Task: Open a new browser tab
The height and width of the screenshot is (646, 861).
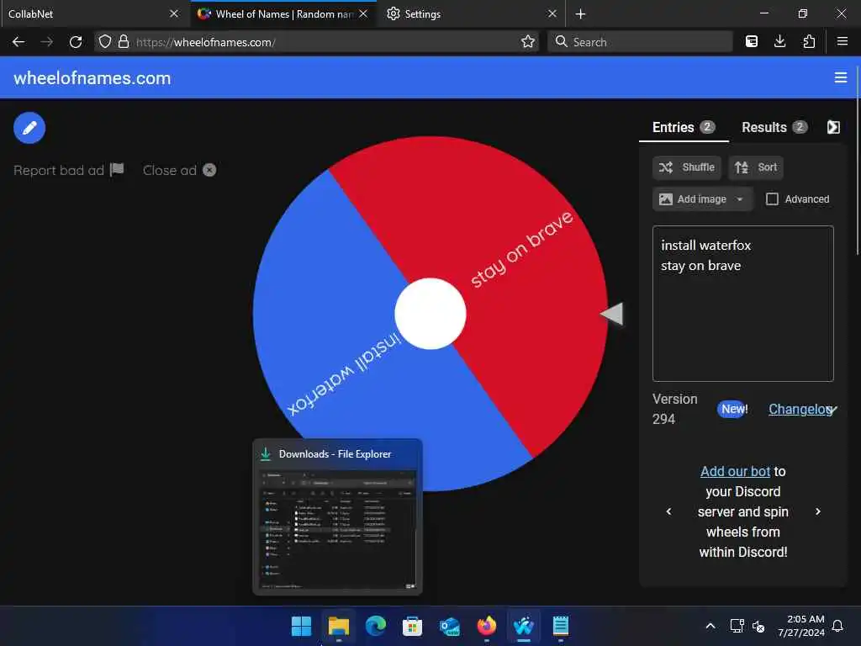Action: (580, 14)
